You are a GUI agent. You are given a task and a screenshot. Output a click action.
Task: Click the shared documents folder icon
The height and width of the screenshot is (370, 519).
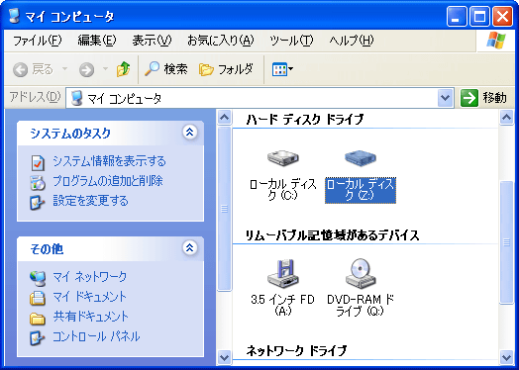38,319
